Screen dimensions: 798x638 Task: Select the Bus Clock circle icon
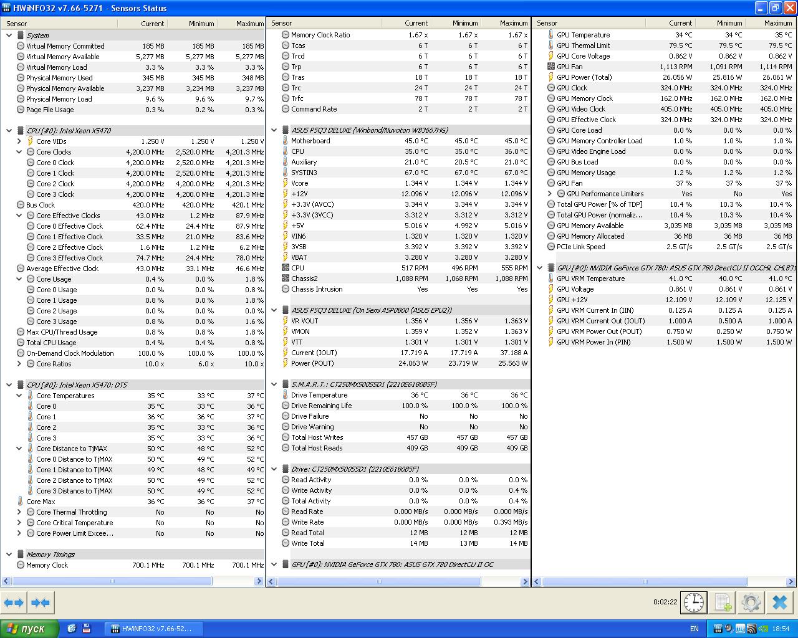(21, 205)
